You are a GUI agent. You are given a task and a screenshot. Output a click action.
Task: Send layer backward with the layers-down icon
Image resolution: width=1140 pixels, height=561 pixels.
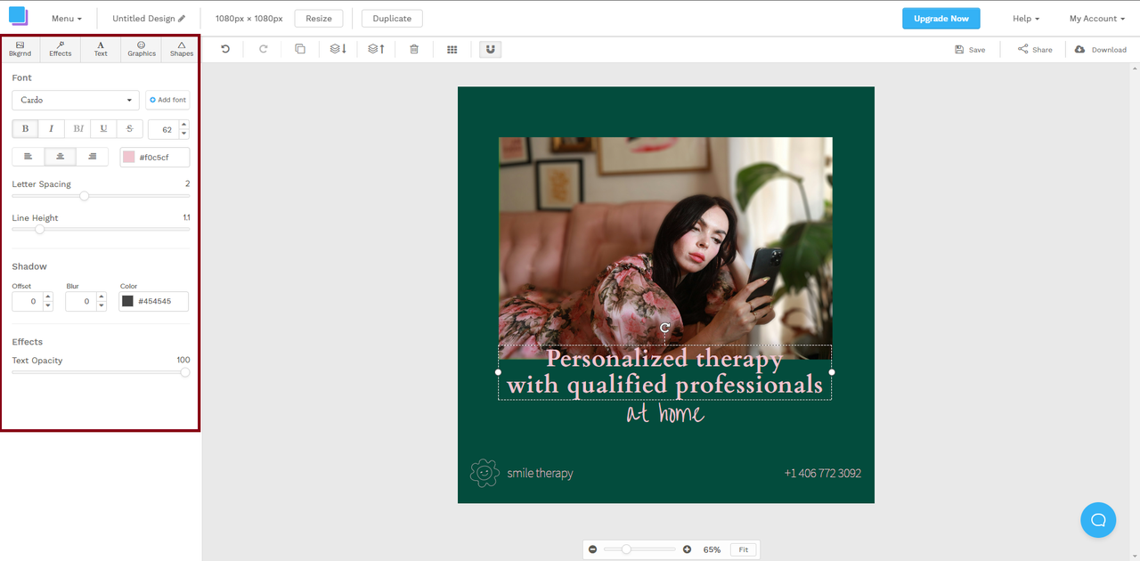point(338,49)
